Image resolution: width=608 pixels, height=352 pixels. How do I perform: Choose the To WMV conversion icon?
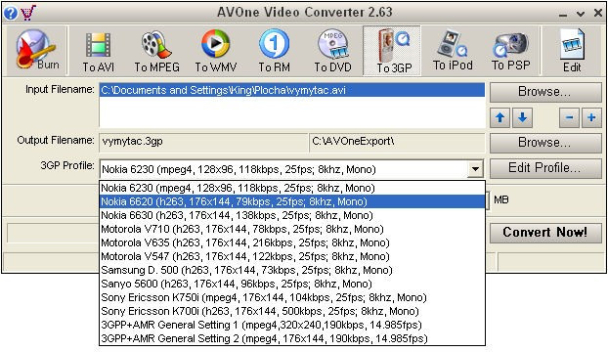click(x=216, y=52)
